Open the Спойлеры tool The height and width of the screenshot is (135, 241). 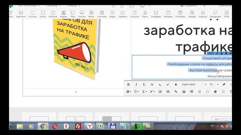click(x=180, y=14)
